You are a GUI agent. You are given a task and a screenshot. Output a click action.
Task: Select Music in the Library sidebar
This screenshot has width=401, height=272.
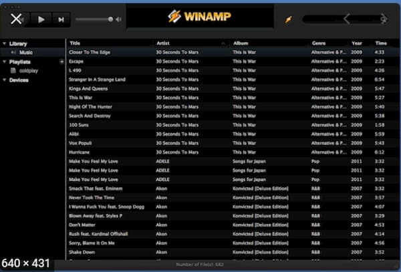click(x=26, y=52)
